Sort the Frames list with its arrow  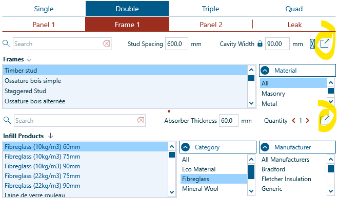click(29, 59)
